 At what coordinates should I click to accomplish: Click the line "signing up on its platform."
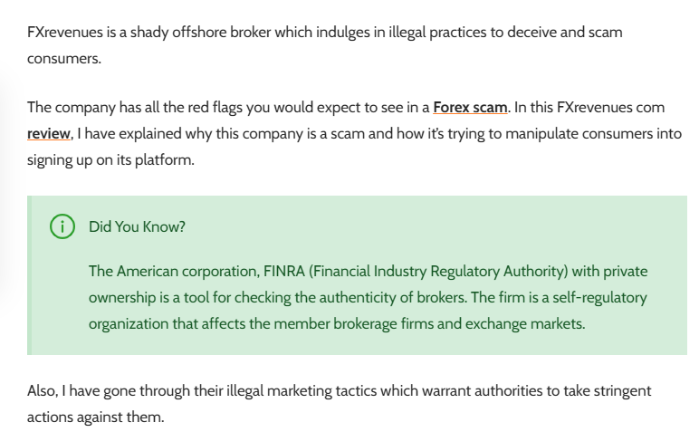point(111,160)
